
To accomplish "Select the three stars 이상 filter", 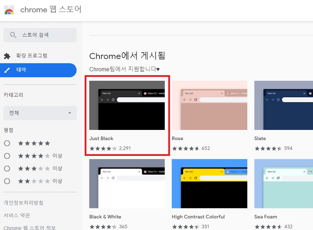I will click(x=7, y=169).
